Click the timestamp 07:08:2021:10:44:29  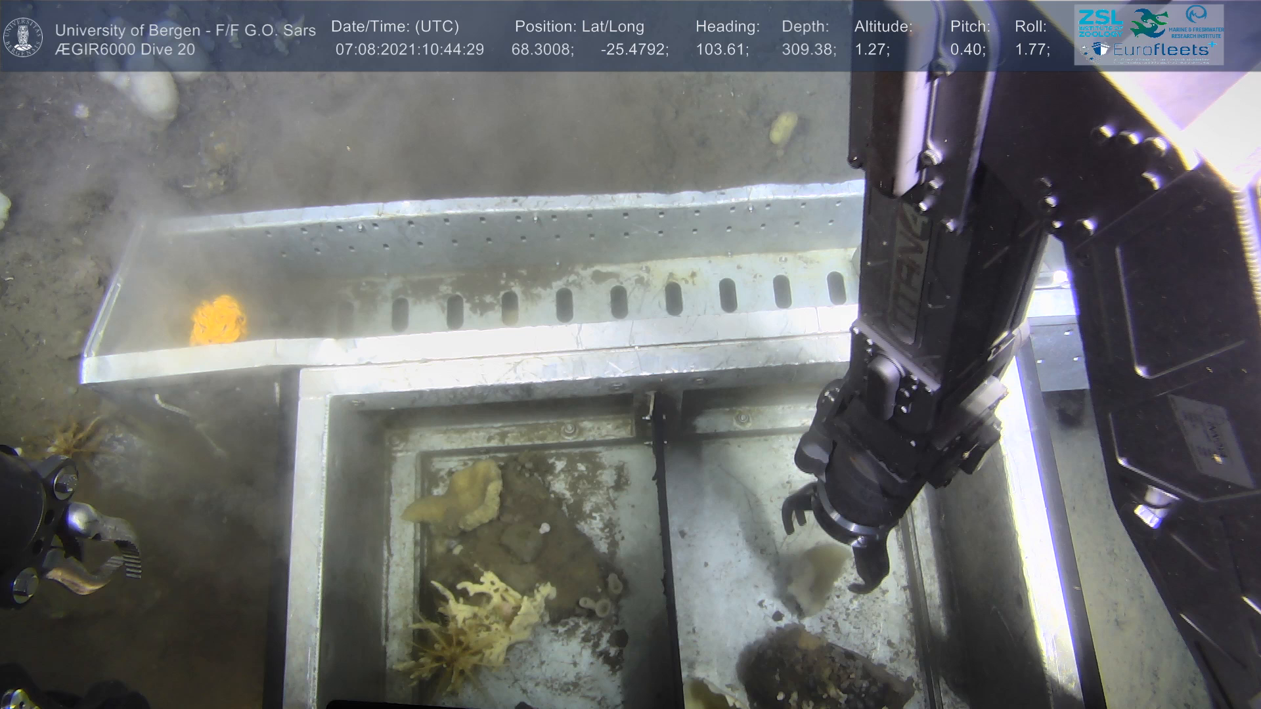pyautogui.click(x=409, y=50)
